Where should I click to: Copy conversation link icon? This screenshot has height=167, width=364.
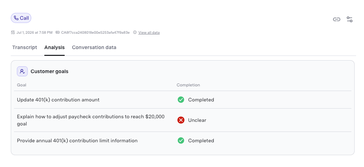click(337, 19)
